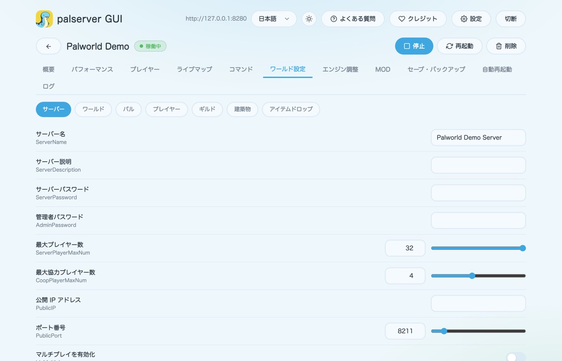Select the プレイヤー category pill
This screenshot has height=361, width=562.
coord(166,109)
